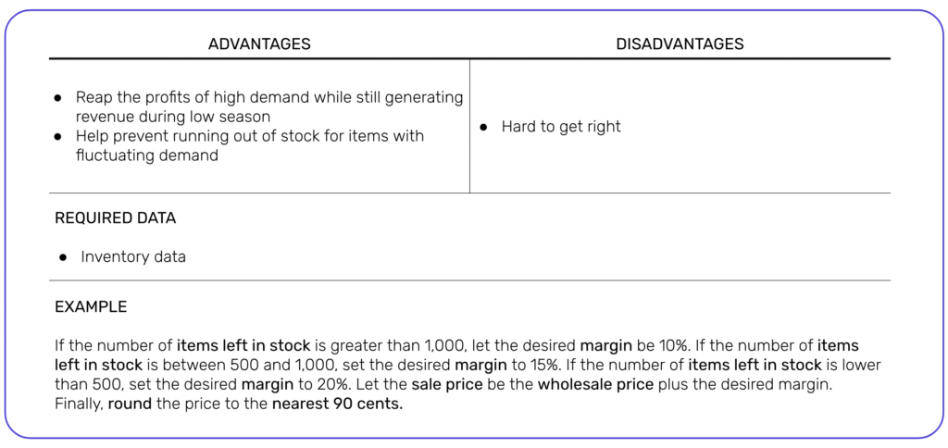This screenshot has height=448, width=948.
Task: Select the 'Reap the profits of high demand' bullet
Action: pyautogui.click(x=269, y=106)
